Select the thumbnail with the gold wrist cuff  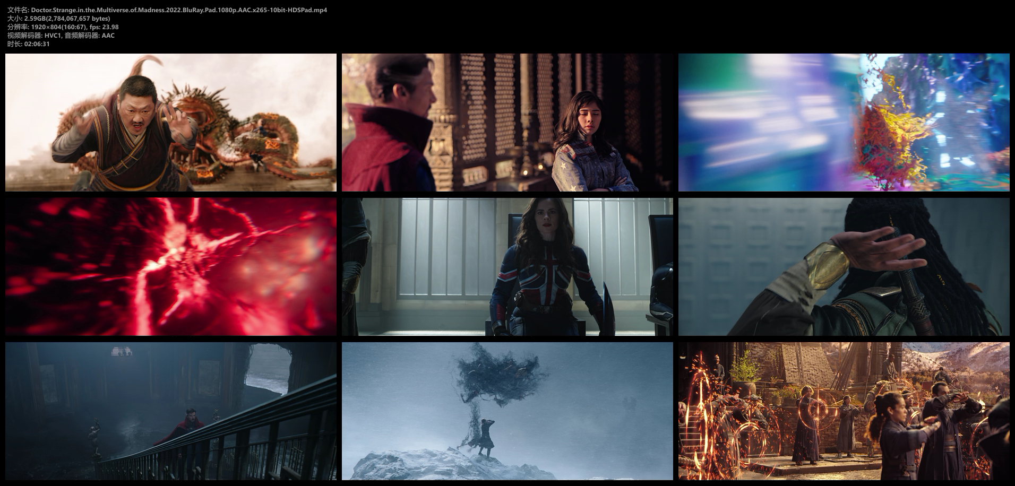844,267
